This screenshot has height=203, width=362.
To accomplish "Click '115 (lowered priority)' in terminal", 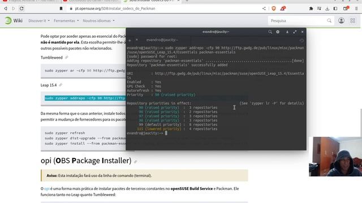I will tap(159, 129).
